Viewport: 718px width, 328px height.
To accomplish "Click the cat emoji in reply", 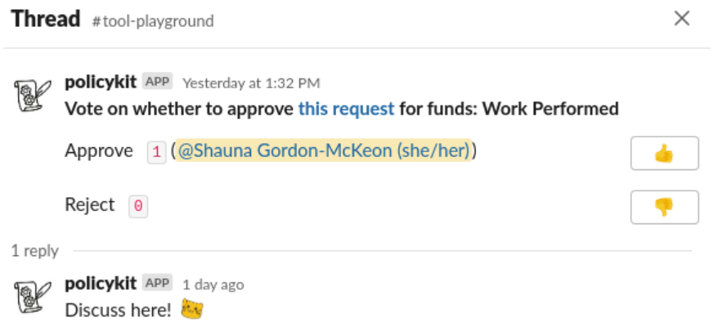I will pos(192,309).
